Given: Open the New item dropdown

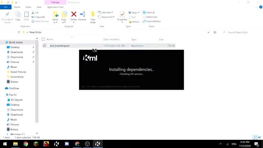Looking at the screenshot, I should [106, 13].
